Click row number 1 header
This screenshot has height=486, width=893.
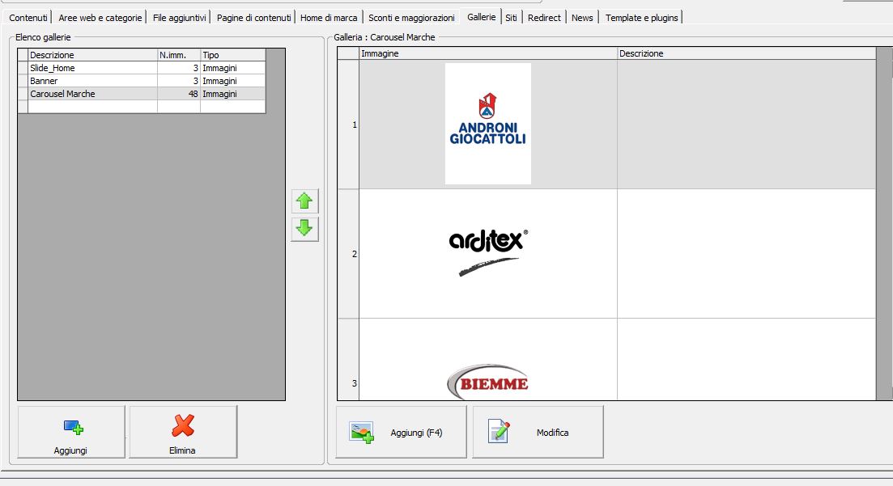[x=349, y=125]
